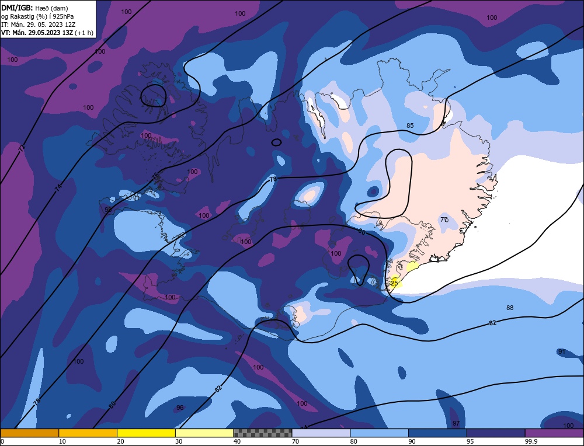This screenshot has width=584, height=446.
Task: Pick the medium blue 90–95 legend swatch
Action: pos(437,433)
